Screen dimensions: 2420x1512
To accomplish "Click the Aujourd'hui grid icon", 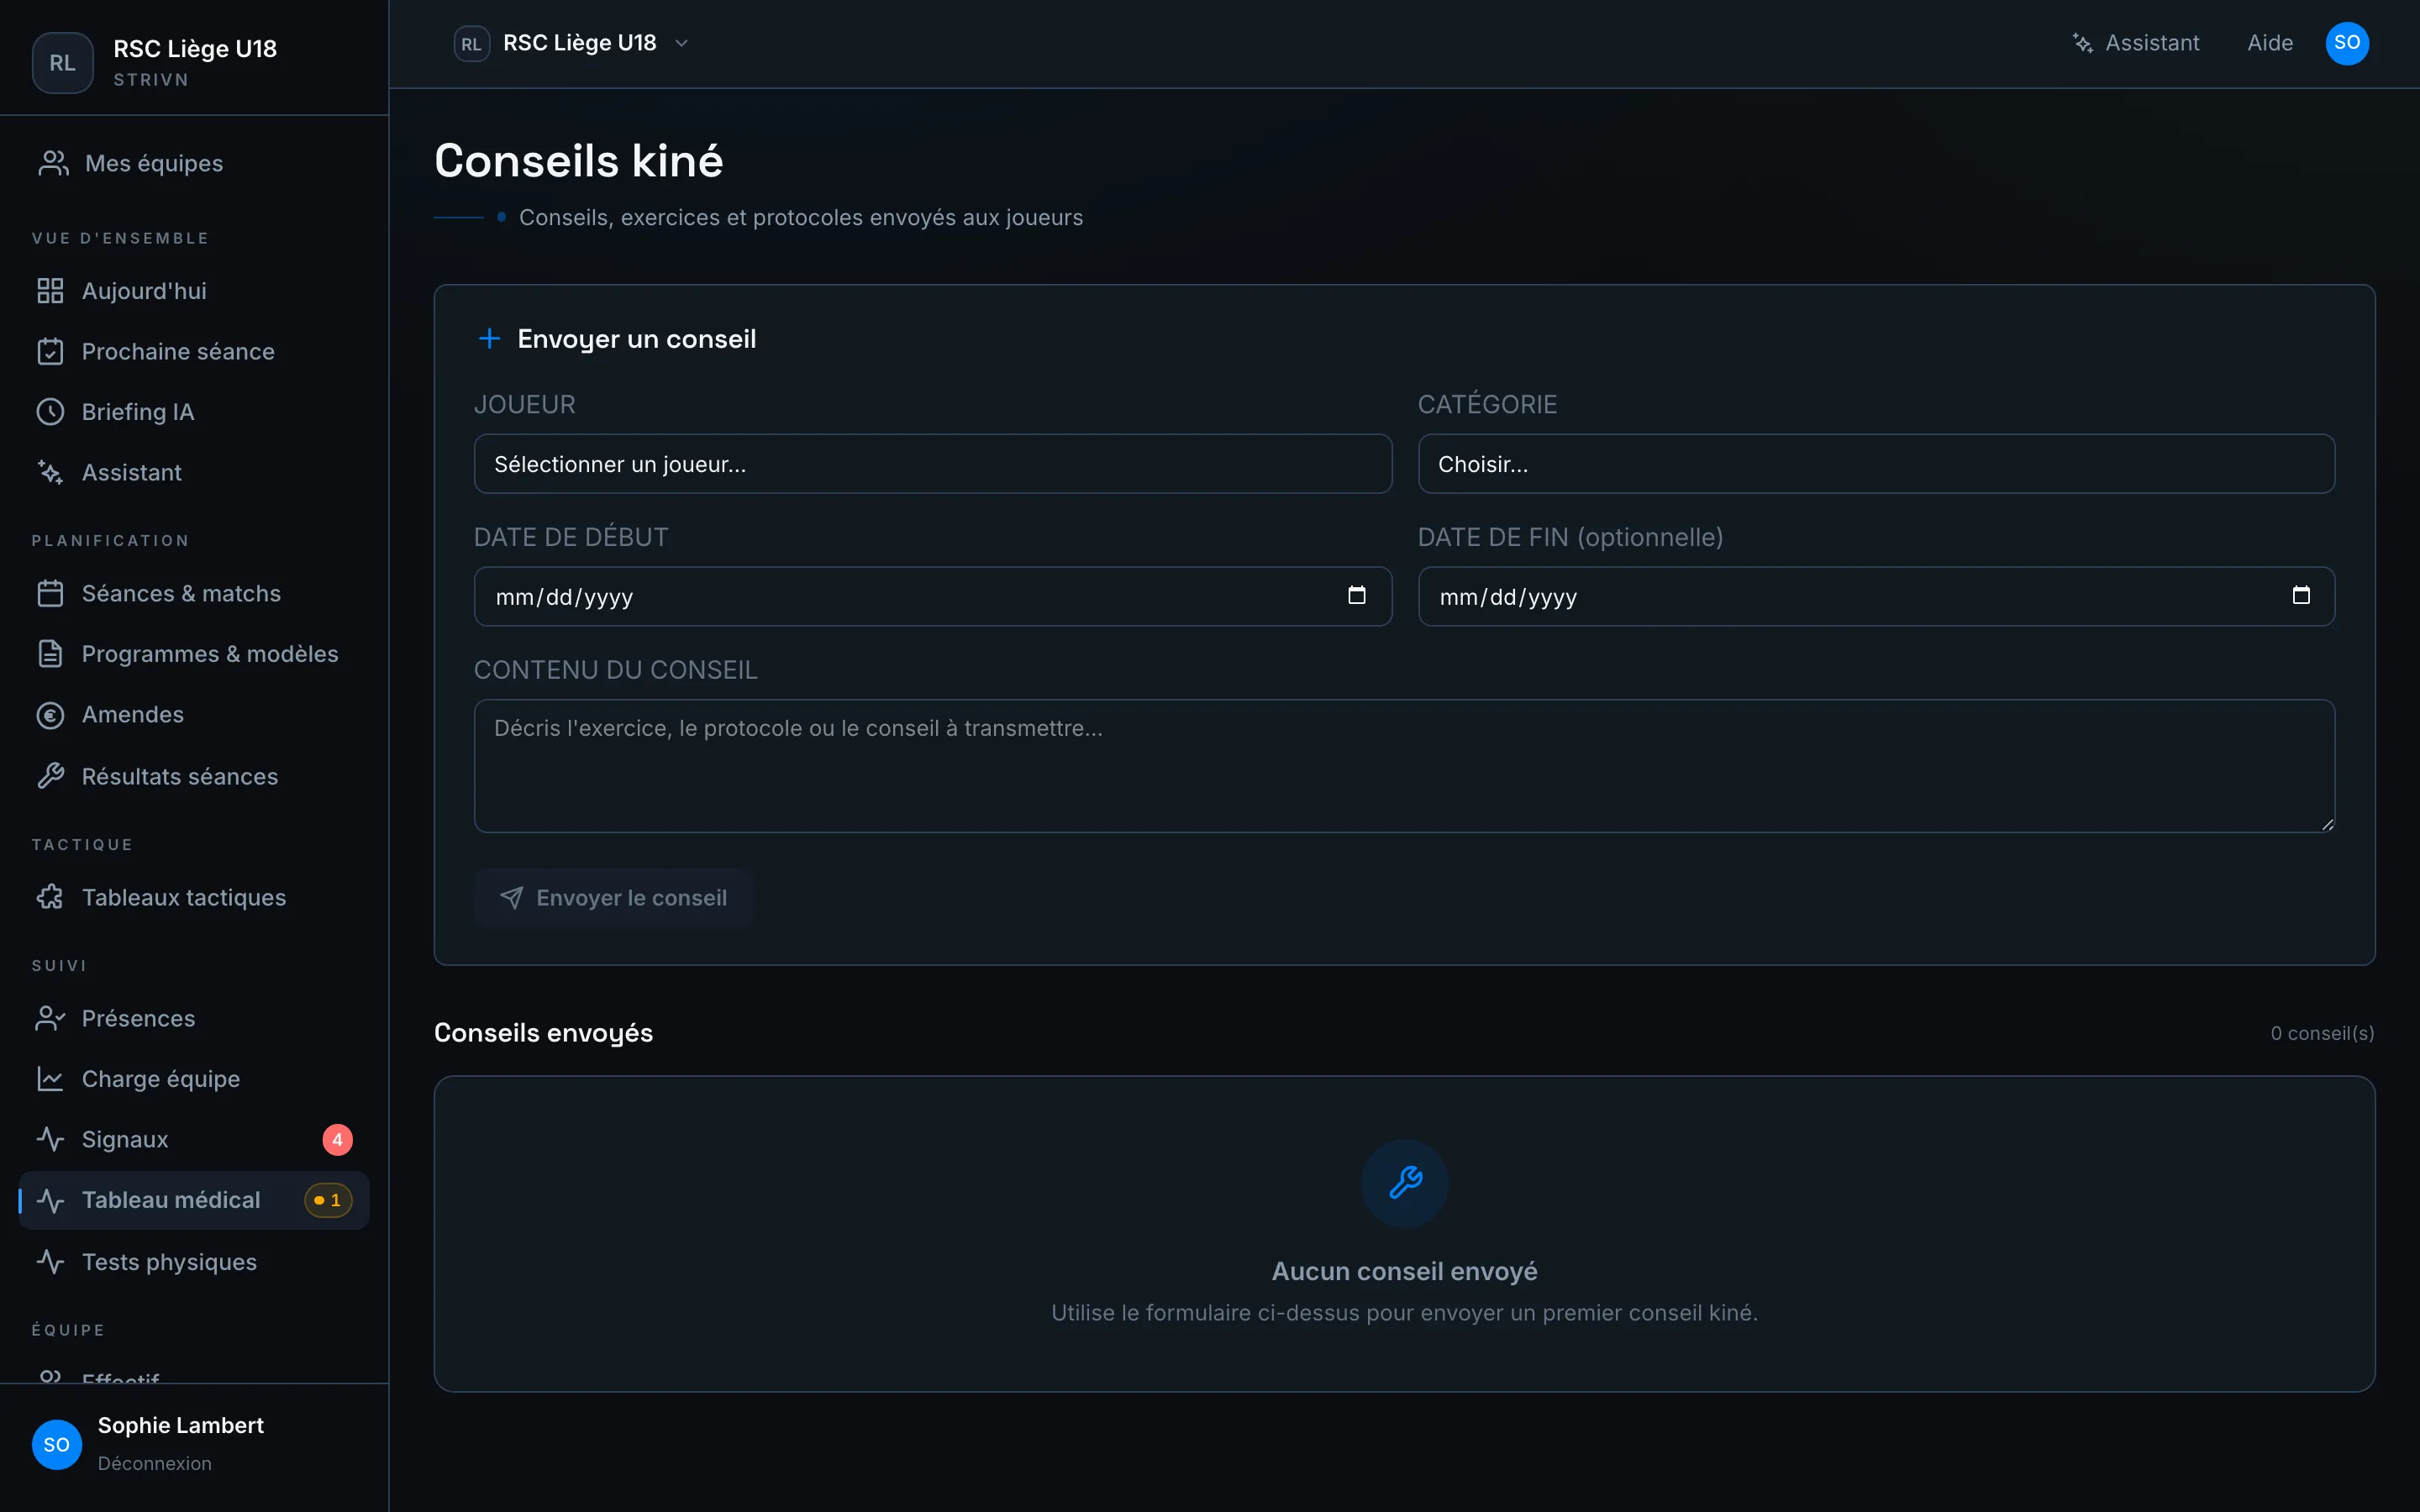I will coord(50,291).
